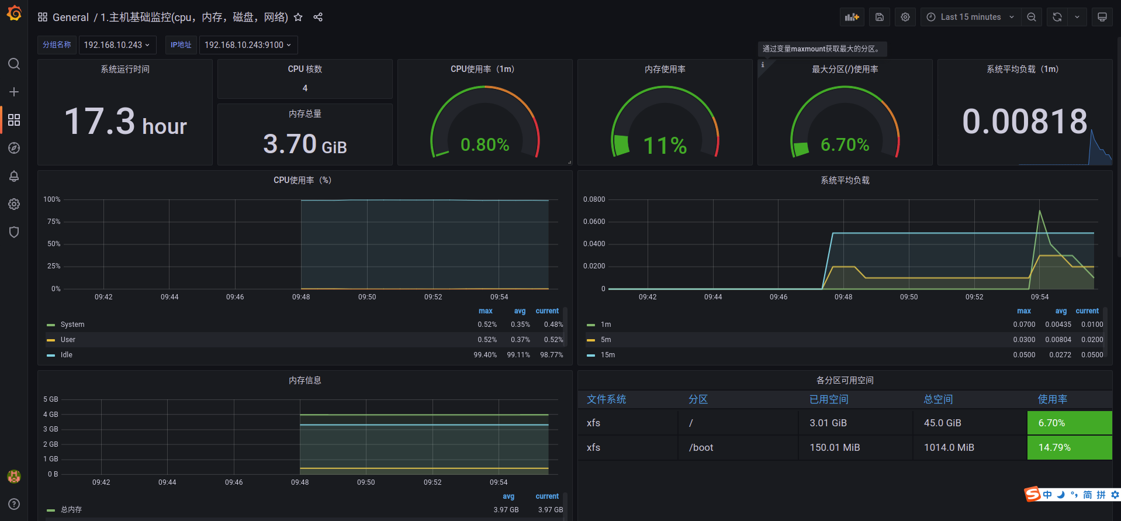
Task: Open the 1.主机基础监控 dashboard title link
Action: click(194, 17)
